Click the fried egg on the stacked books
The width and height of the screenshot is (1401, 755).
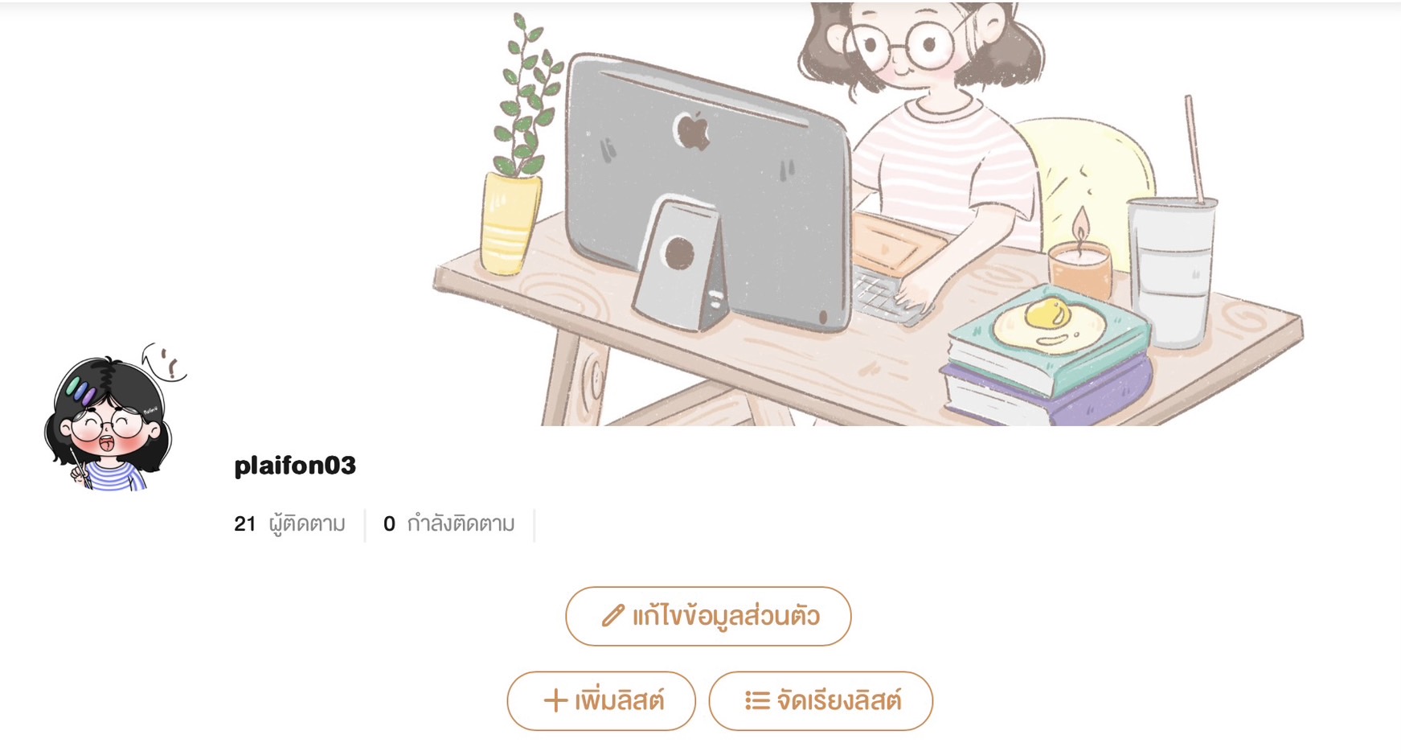tap(1048, 323)
